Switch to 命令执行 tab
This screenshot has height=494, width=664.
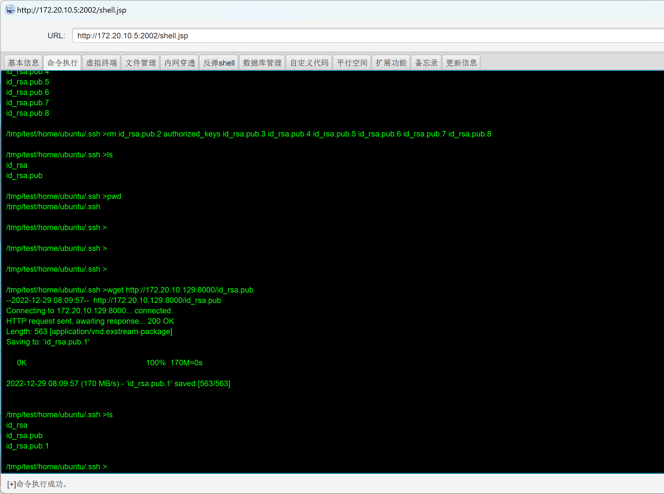[x=62, y=63]
